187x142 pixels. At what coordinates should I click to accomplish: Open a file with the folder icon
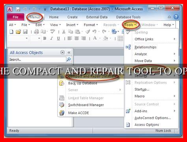click(x=18, y=31)
